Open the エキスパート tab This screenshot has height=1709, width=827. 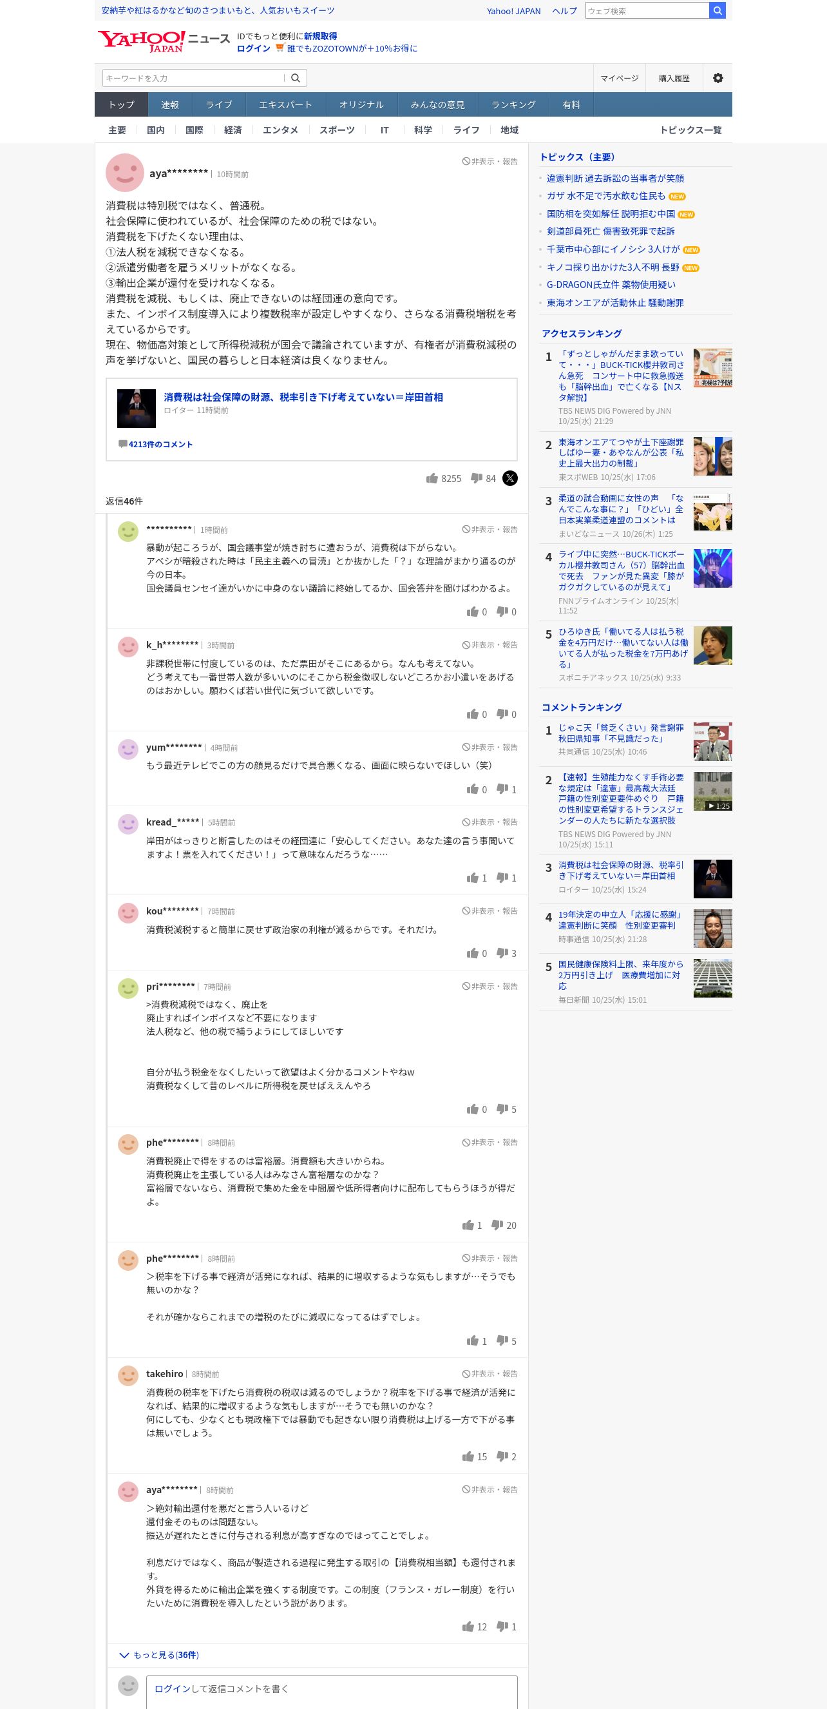point(285,105)
